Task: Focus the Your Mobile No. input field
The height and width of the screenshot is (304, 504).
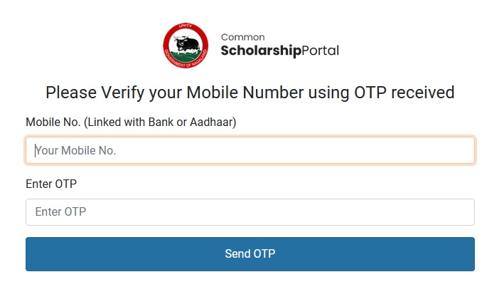Action: coord(250,150)
